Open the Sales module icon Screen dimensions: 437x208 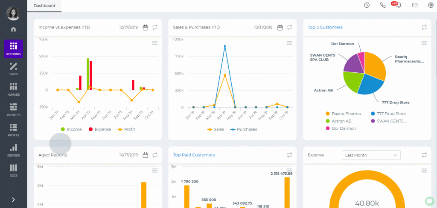tap(13, 69)
